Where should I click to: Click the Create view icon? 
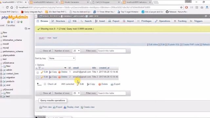click(82, 107)
